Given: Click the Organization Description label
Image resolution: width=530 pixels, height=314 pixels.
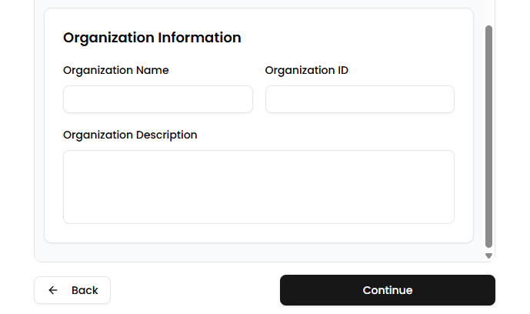Looking at the screenshot, I should point(130,135).
